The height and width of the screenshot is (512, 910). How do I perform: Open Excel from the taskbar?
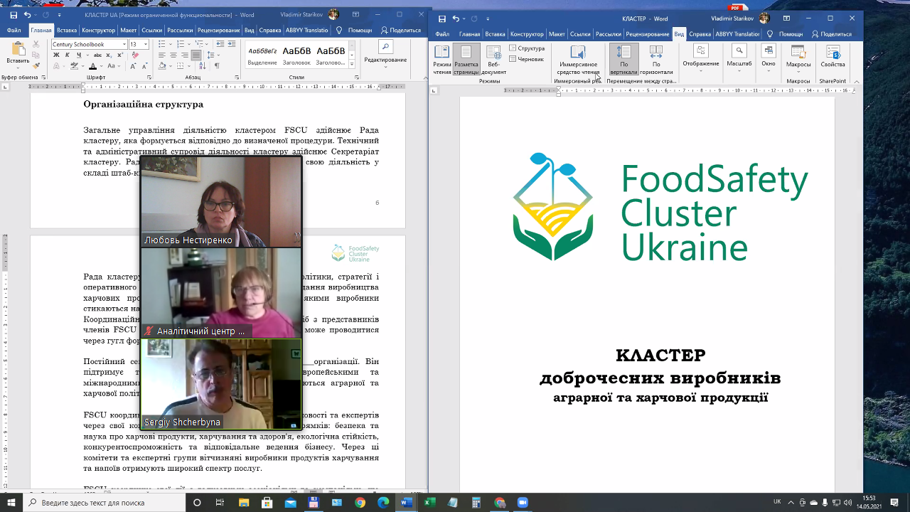click(x=429, y=503)
